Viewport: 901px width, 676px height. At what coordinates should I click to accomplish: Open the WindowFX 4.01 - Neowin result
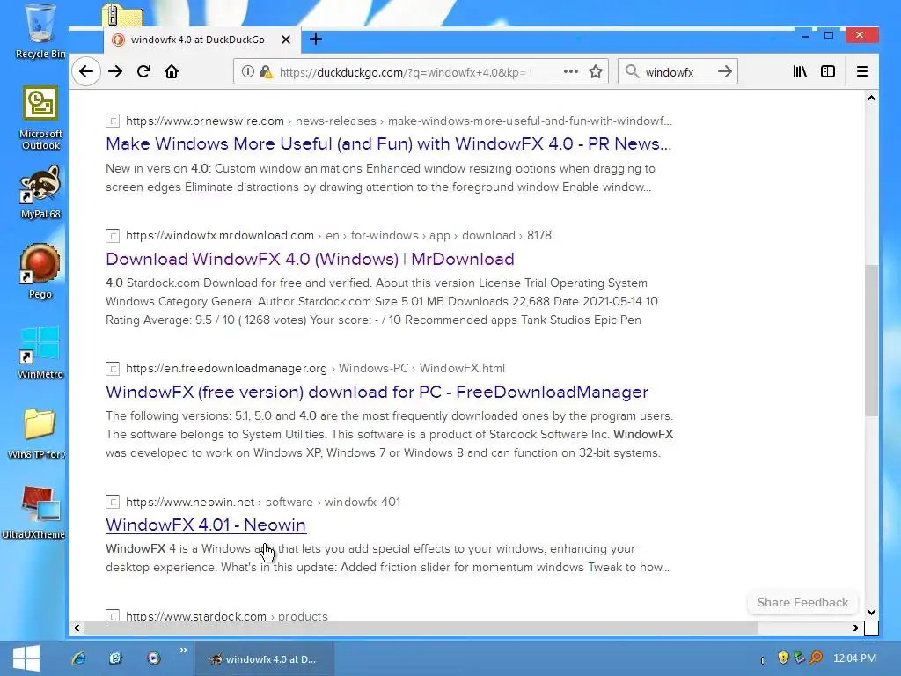(x=206, y=525)
